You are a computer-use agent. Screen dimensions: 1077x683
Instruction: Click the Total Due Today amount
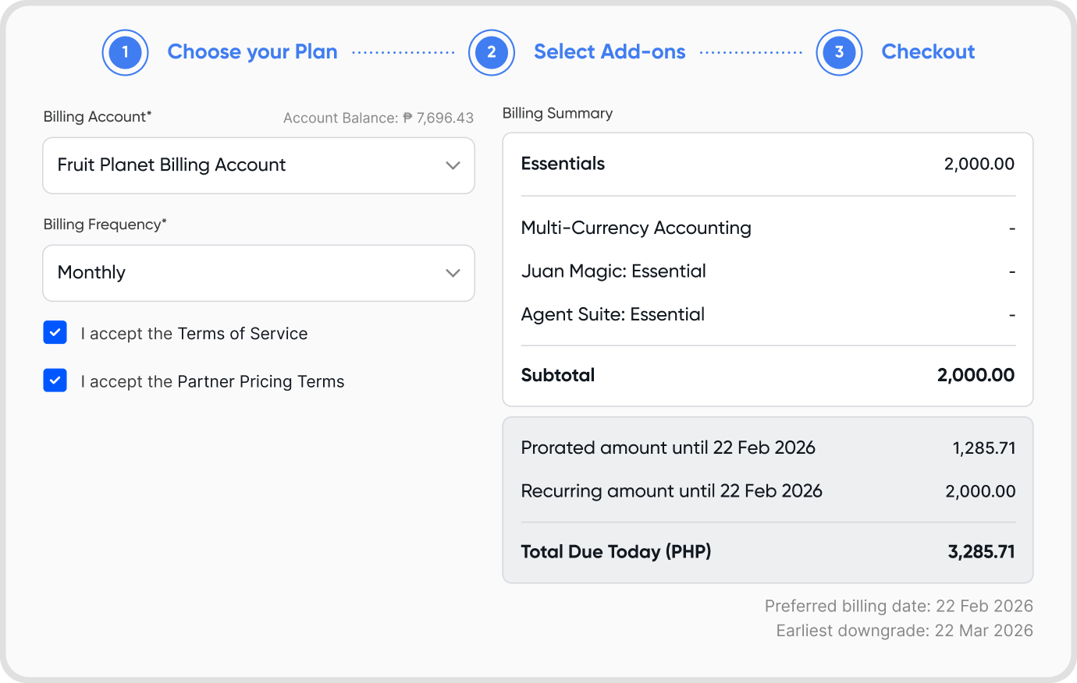pos(981,552)
